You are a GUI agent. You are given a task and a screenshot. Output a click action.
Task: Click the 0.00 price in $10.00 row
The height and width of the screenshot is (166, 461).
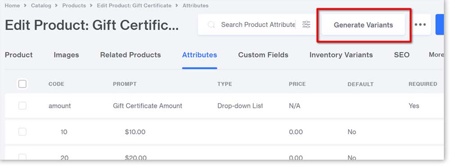(x=296, y=132)
